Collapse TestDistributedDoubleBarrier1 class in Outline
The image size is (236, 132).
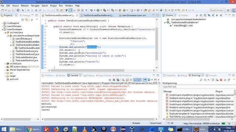(x=165, y=22)
